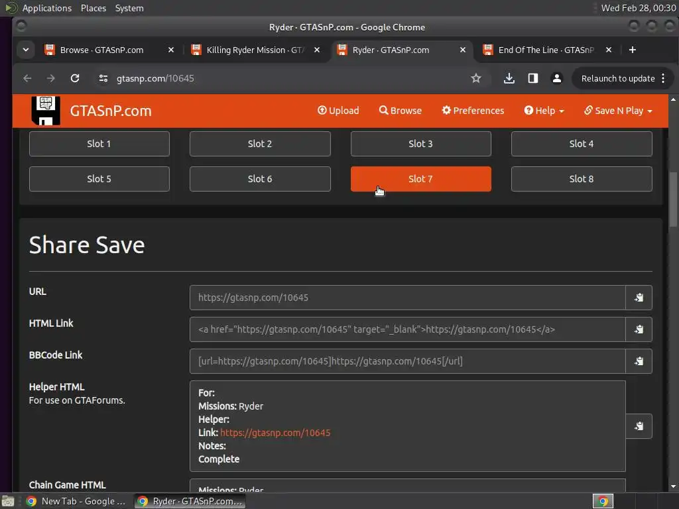Close the End Of The Line tab
Screen dimensions: 679x509
pyautogui.click(x=609, y=50)
